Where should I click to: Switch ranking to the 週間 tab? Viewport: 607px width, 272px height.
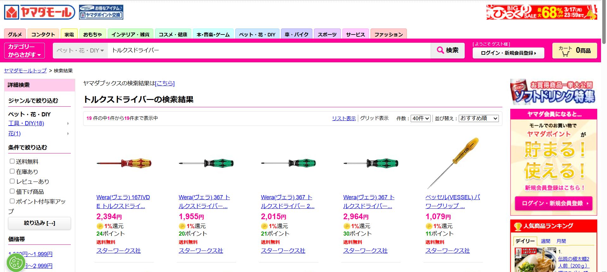pyautogui.click(x=545, y=241)
